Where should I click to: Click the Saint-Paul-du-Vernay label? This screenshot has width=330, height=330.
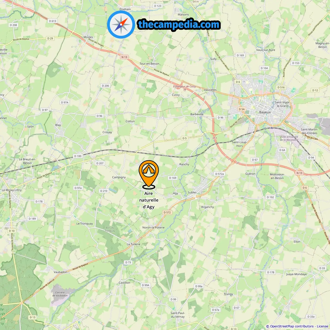(x=178, y=315)
